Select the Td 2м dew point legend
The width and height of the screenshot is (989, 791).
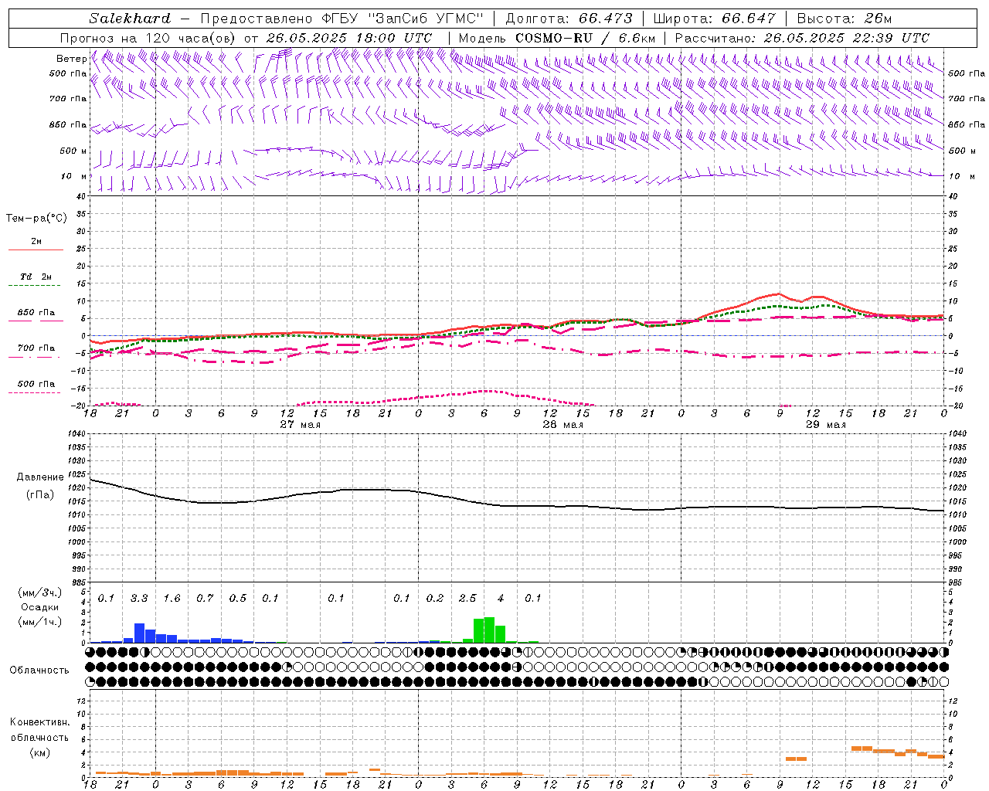pos(36,277)
